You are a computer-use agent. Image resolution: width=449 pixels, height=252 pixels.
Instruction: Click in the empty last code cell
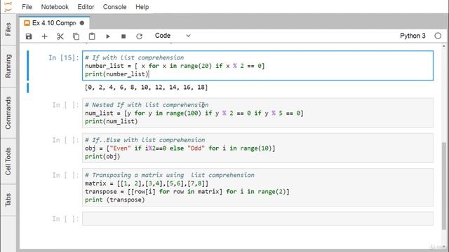[257, 218]
